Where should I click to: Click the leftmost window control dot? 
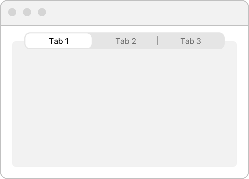[x=12, y=12]
